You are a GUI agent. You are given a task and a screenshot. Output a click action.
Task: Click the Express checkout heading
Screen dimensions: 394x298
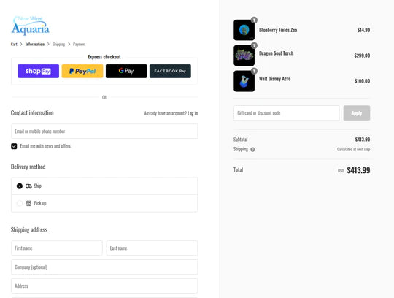(x=104, y=57)
